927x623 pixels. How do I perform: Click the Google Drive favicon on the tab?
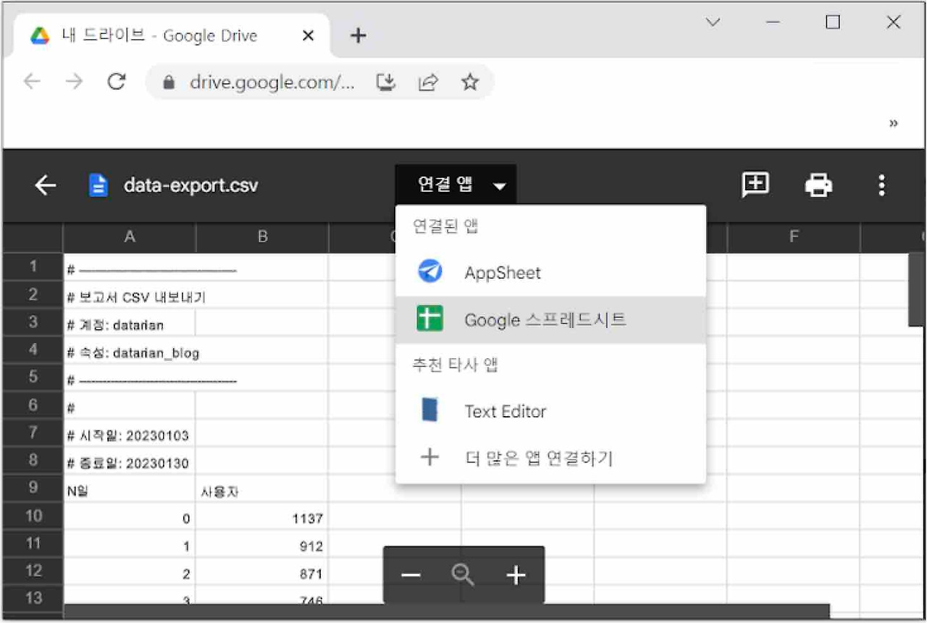point(40,35)
